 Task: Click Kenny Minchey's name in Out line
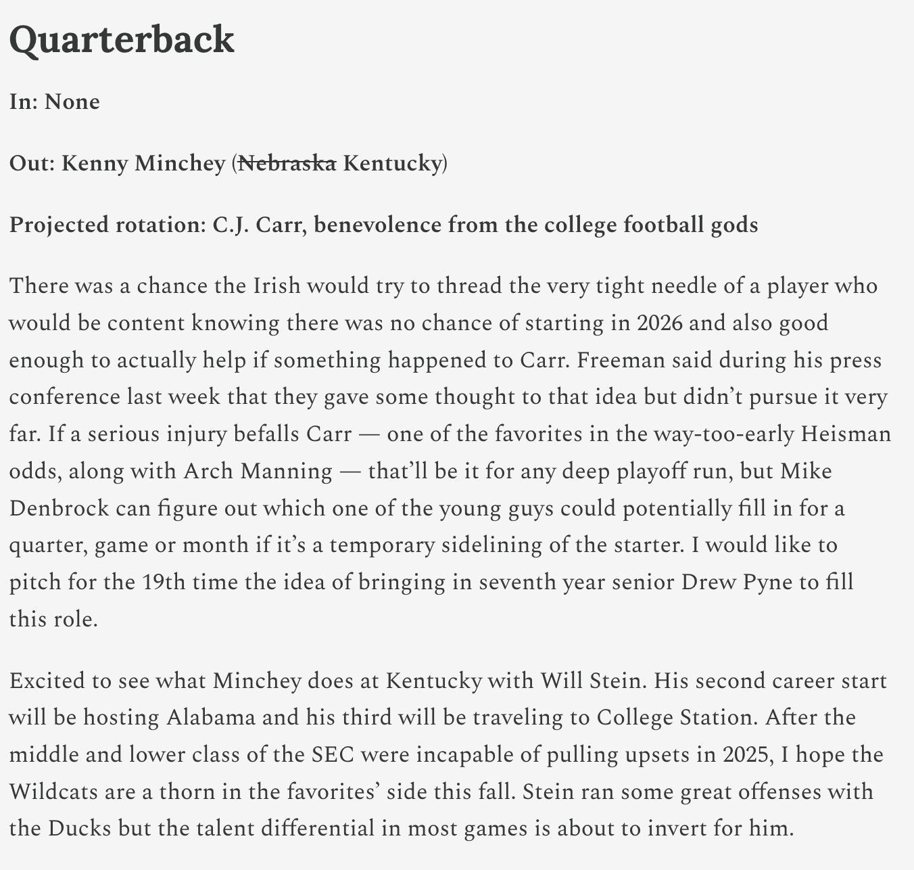click(x=143, y=163)
